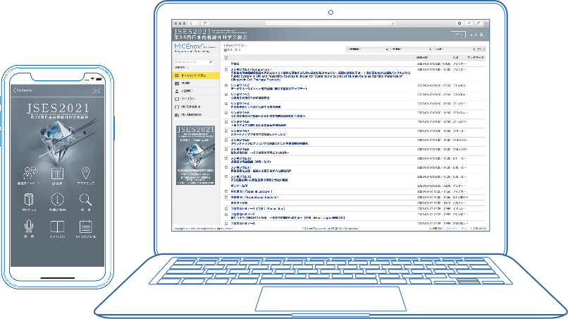This screenshot has height=319, width=568.
Task: Click the browser sidebar toggle beside the arrows
Action: pyautogui.click(x=205, y=23)
